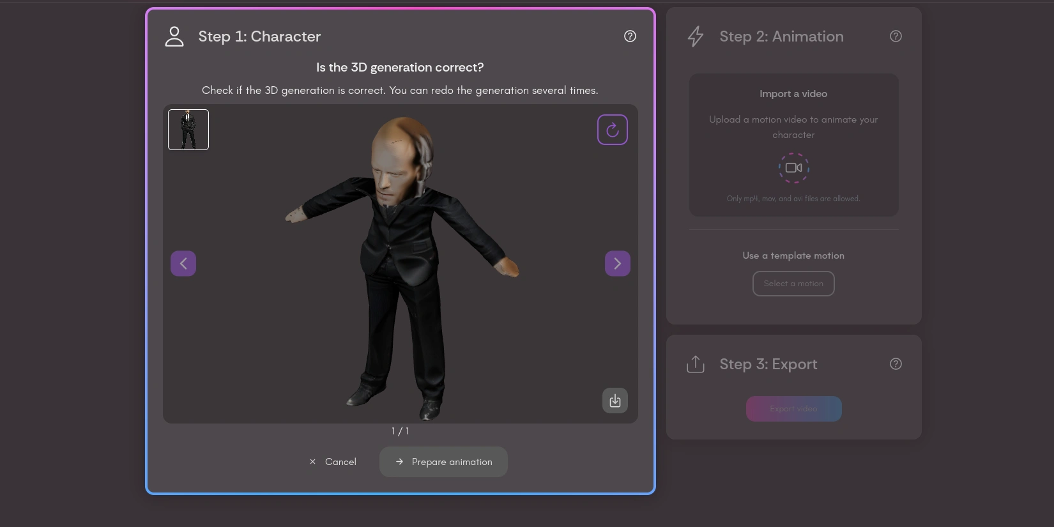This screenshot has height=527, width=1054.
Task: Click the upload arrow icon beside Step 3
Action: point(696,364)
